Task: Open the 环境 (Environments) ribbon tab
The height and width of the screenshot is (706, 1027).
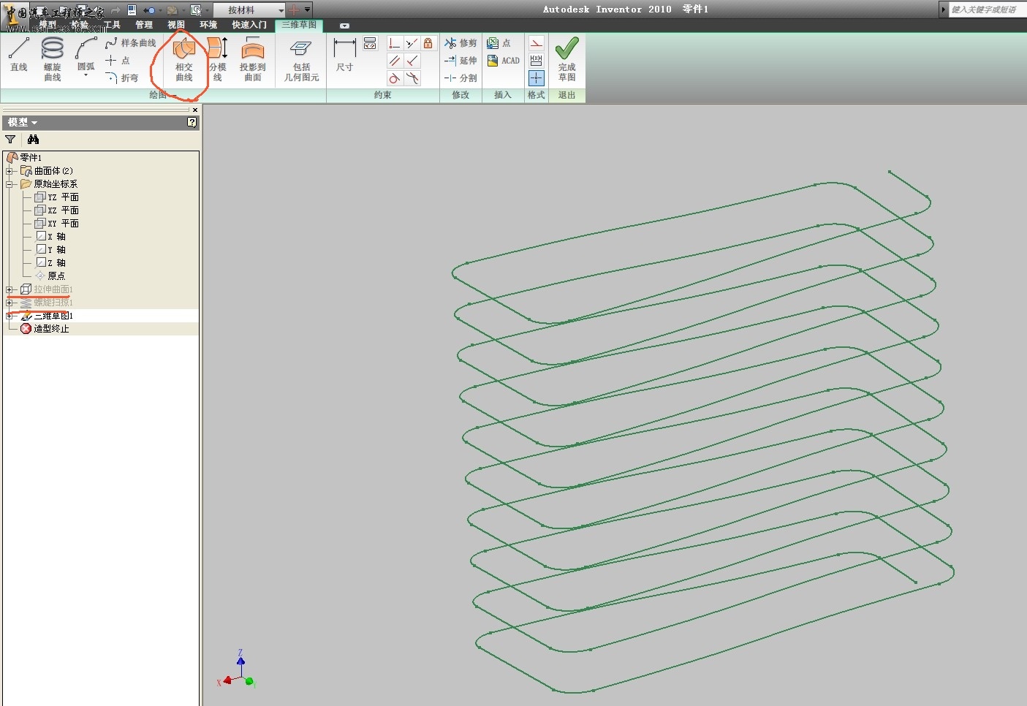Action: tap(208, 25)
